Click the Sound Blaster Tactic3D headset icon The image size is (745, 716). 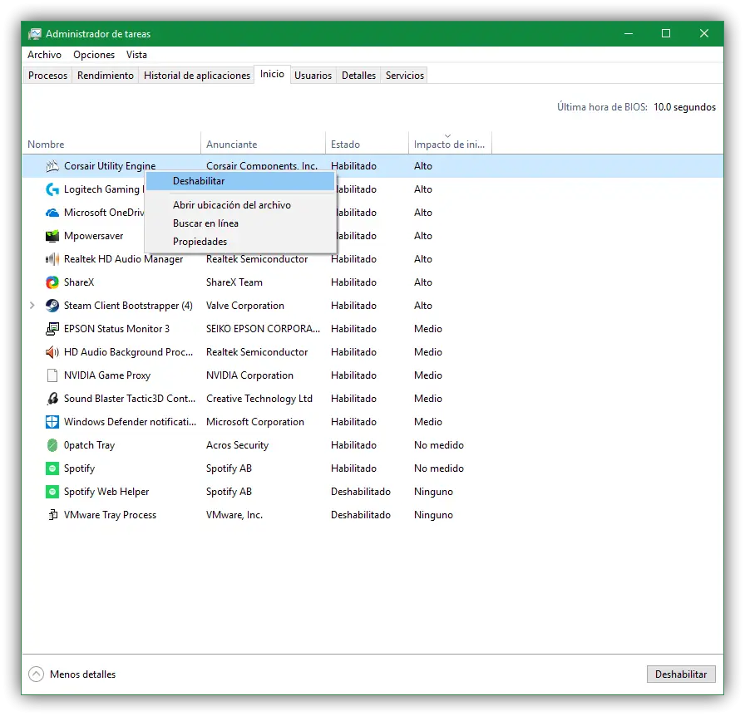(52, 399)
